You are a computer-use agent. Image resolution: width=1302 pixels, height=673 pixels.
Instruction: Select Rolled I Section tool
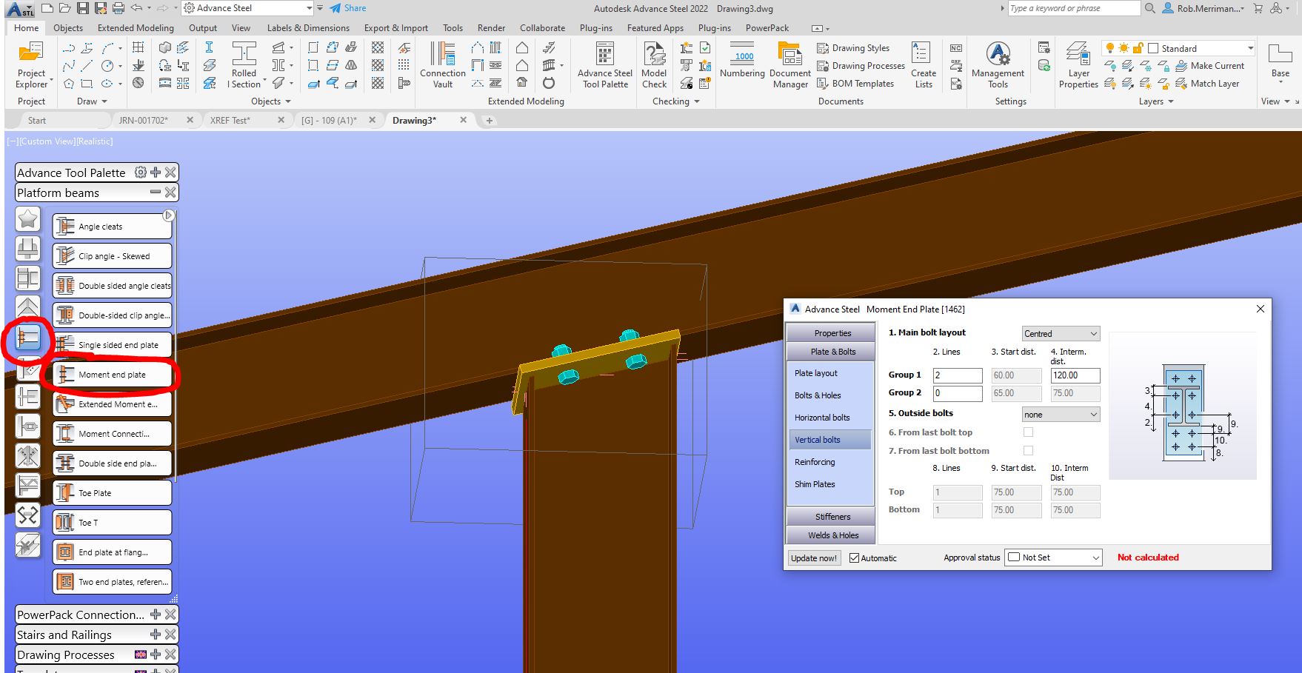244,65
